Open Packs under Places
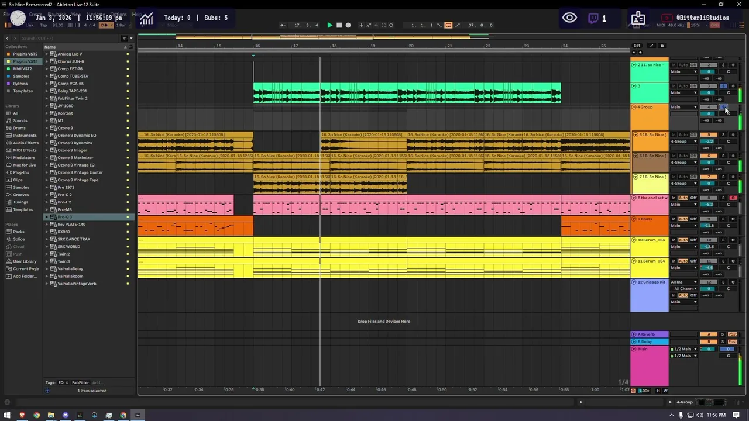 (x=19, y=232)
